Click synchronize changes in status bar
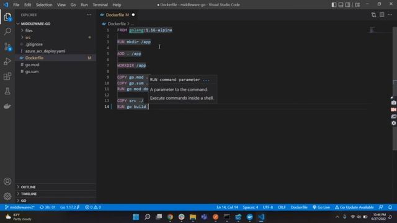This screenshot has width=397, height=223. pos(47,207)
